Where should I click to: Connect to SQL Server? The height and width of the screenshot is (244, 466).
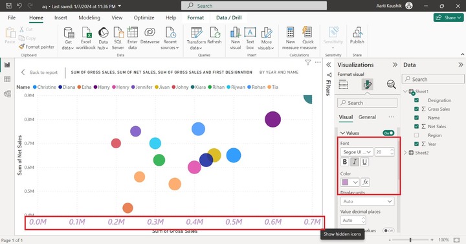click(x=118, y=39)
